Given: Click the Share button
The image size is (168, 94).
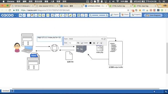Looking at the screenshot, I should click(x=125, y=15).
